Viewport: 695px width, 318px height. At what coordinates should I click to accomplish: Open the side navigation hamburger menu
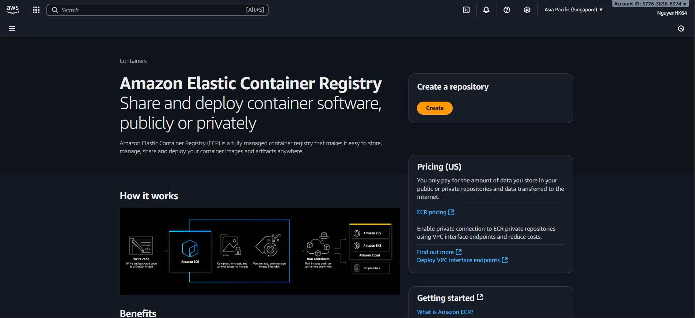[12, 29]
